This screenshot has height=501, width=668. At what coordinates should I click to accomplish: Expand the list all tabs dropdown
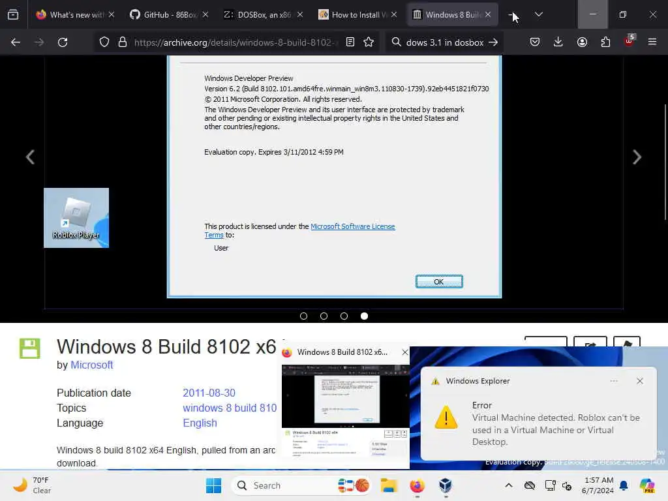pyautogui.click(x=538, y=14)
